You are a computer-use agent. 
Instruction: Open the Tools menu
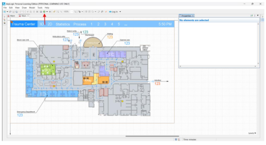[x=40, y=8]
